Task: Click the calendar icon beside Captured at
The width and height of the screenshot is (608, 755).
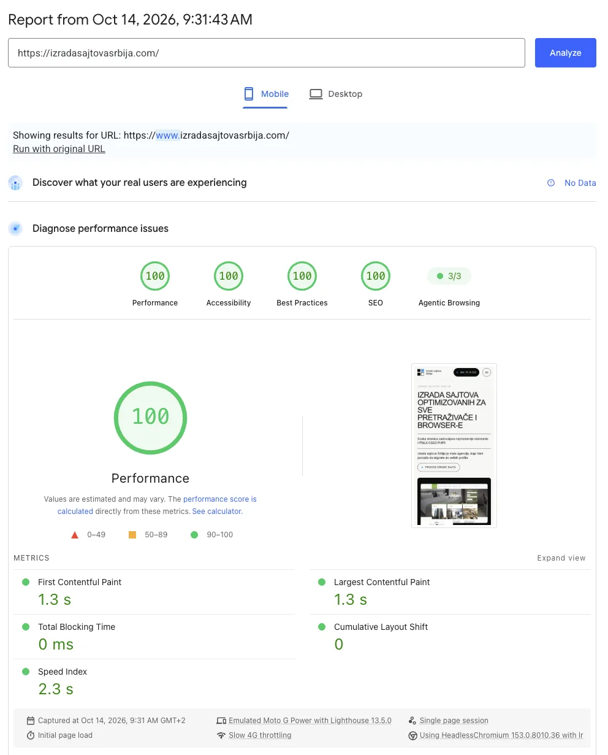Action: pyautogui.click(x=31, y=721)
